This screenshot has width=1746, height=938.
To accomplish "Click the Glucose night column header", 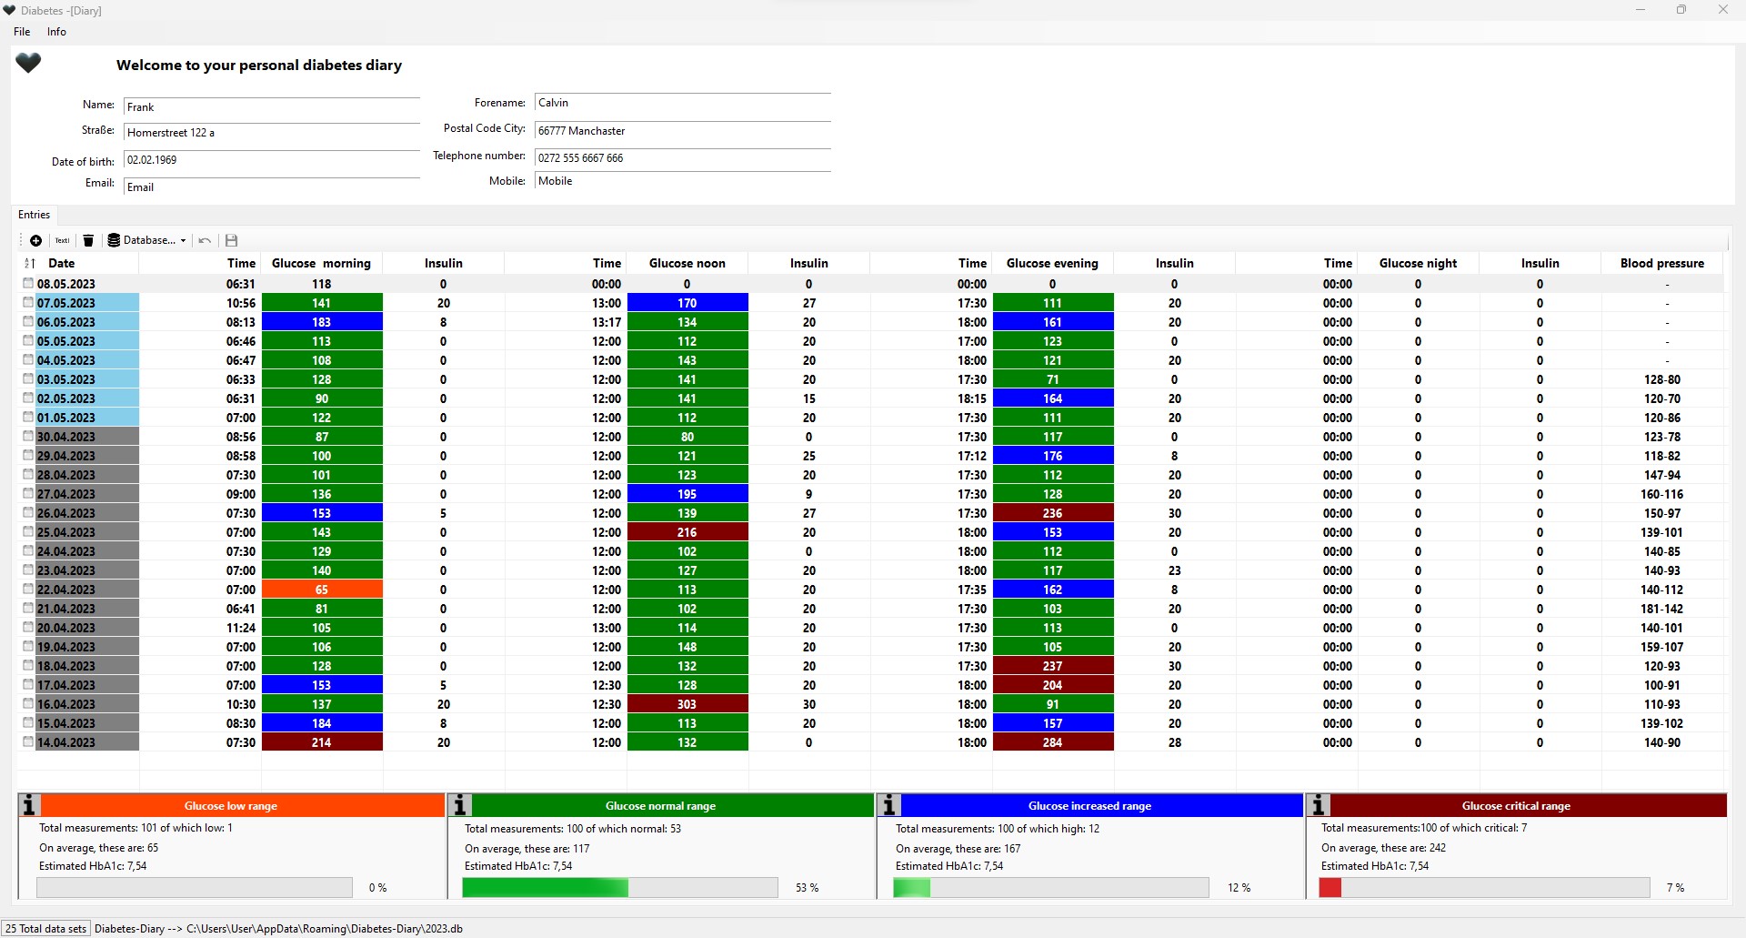I will point(1418,263).
